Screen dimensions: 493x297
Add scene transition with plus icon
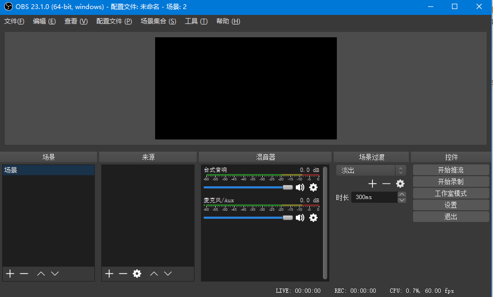(372, 184)
